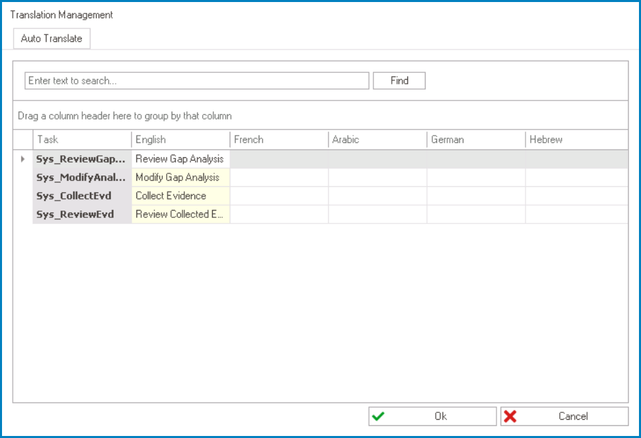Sort by the French column header
The height and width of the screenshot is (438, 641).
[x=278, y=140]
